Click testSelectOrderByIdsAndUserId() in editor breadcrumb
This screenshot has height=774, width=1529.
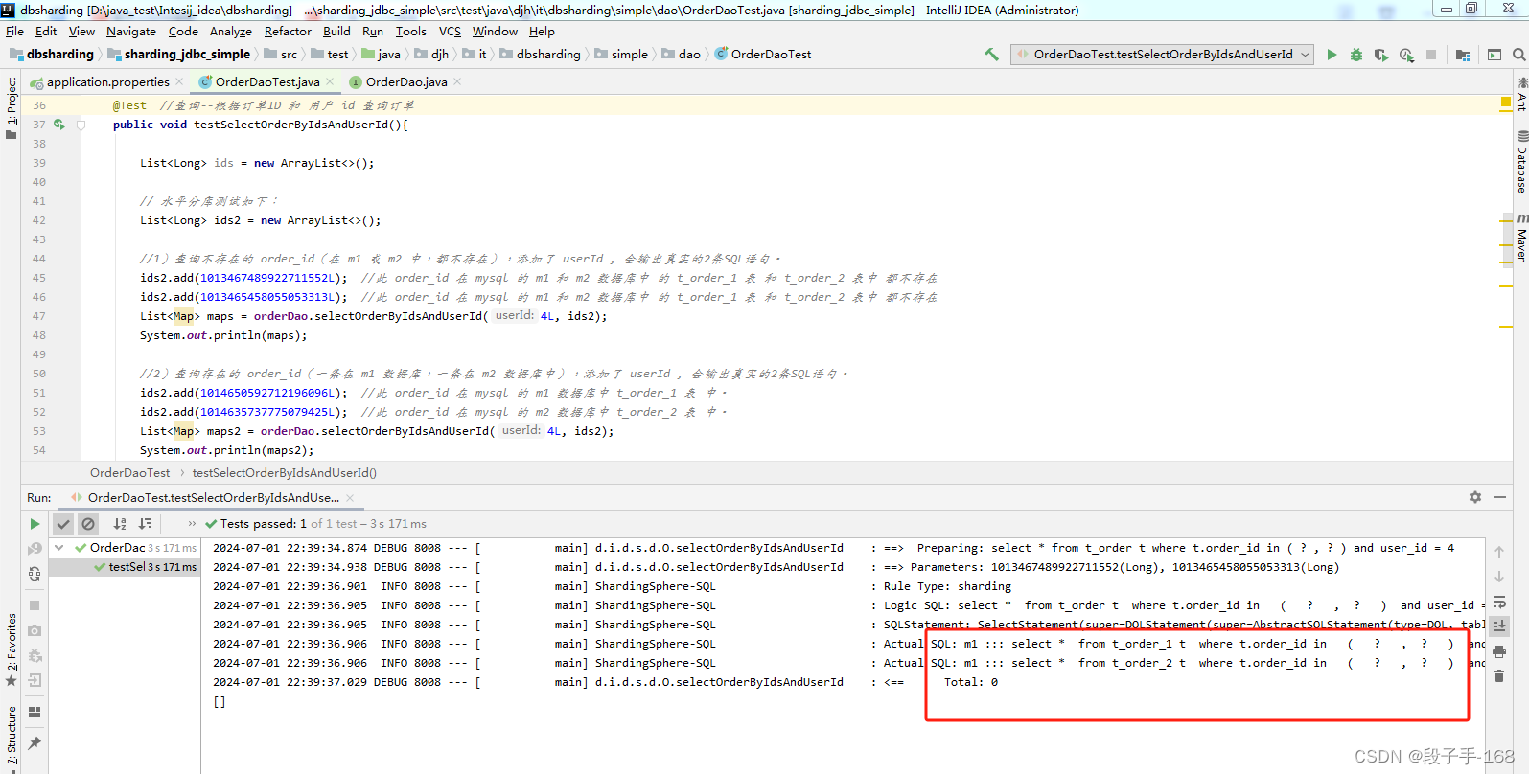click(x=284, y=473)
